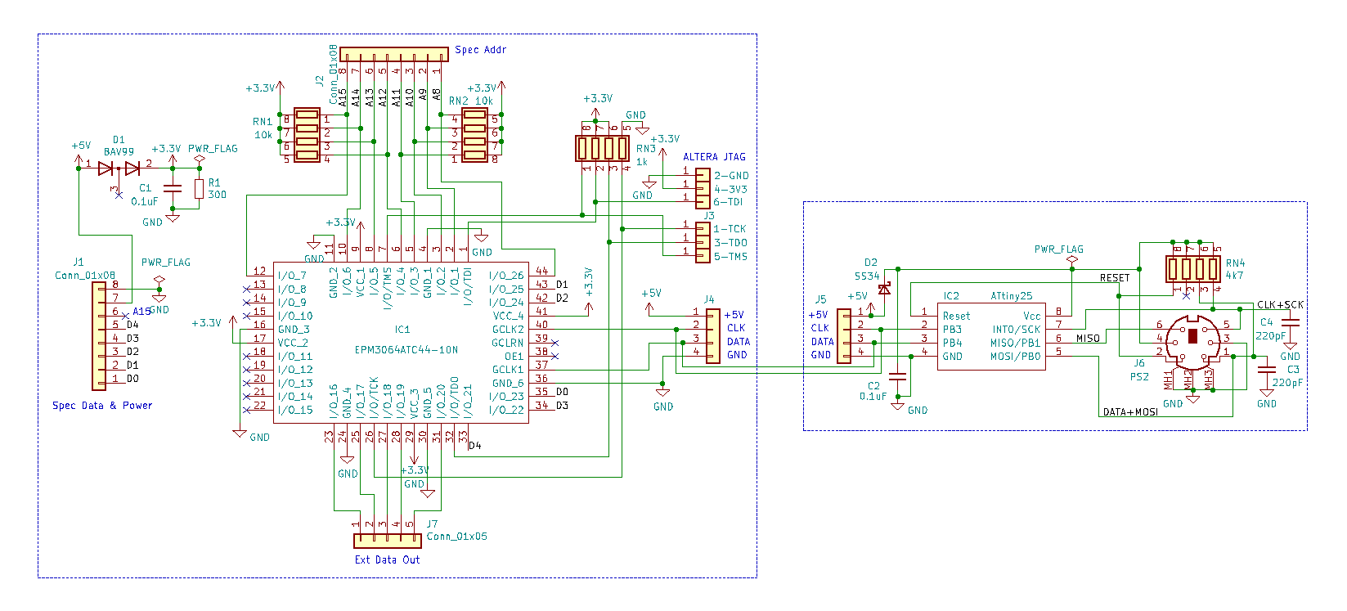Select the PB3 pin name on ATtiny25
This screenshot has height=611, width=1347.
pos(952,330)
